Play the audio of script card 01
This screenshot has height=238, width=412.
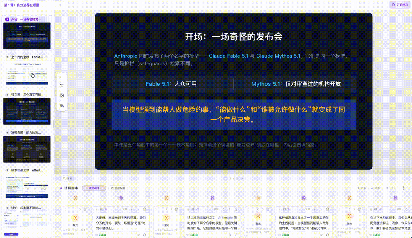coord(139,235)
